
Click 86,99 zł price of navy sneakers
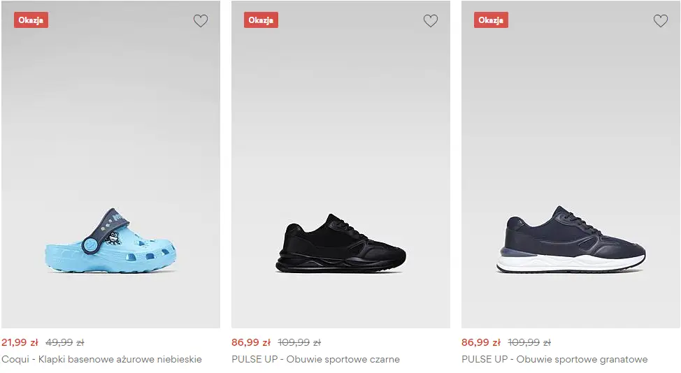pyautogui.click(x=480, y=342)
